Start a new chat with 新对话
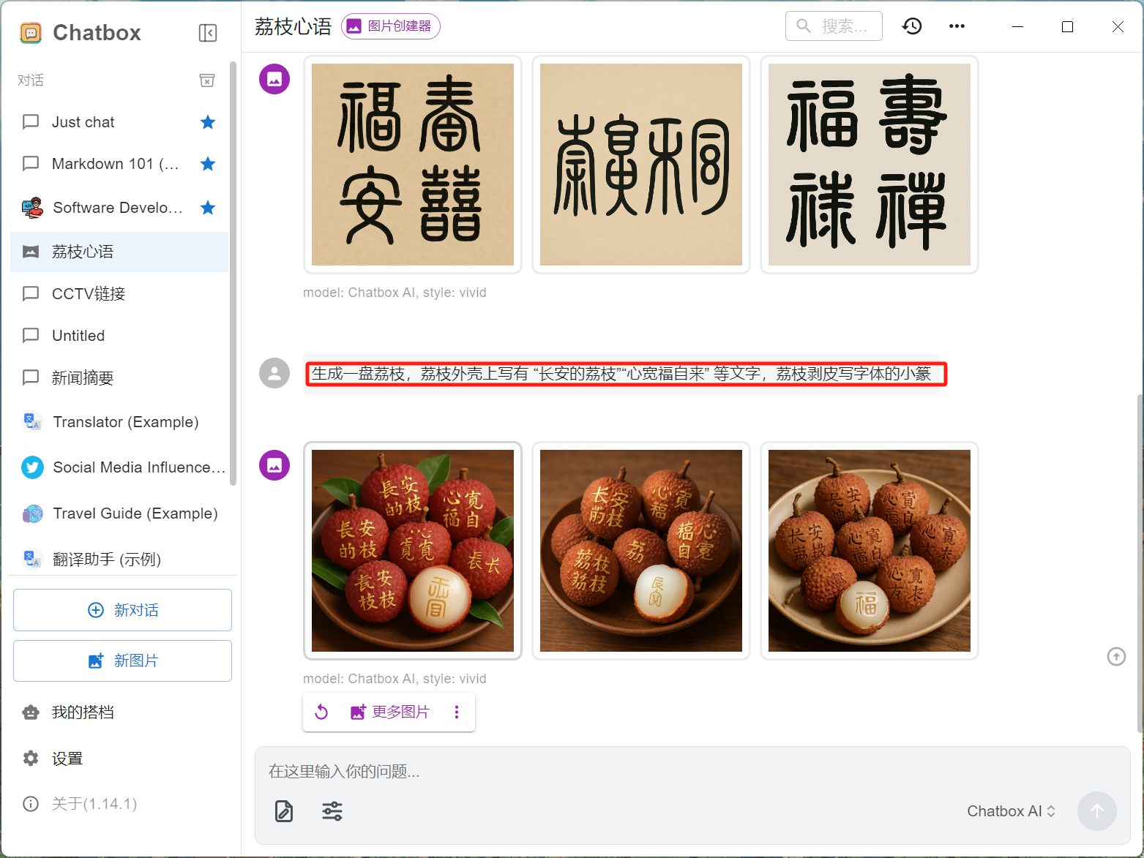The image size is (1144, 858). click(x=122, y=610)
